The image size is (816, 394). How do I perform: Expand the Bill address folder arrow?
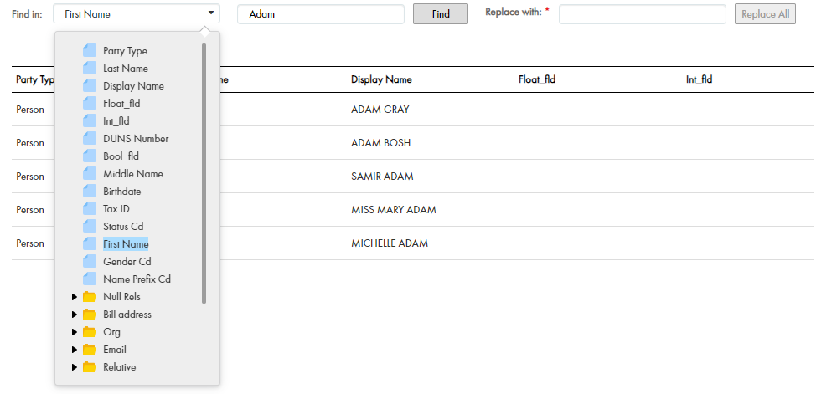coord(75,315)
